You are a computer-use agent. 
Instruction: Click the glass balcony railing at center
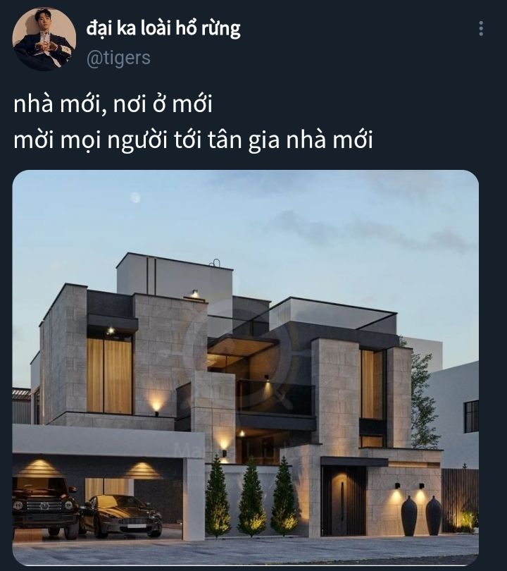[275, 398]
